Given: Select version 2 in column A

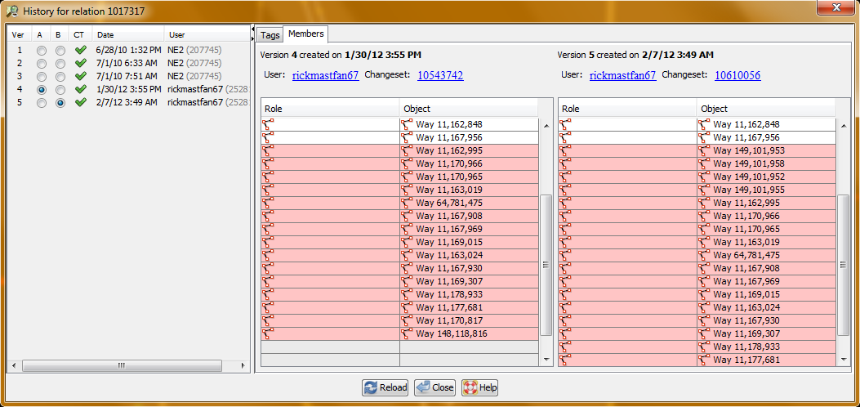Looking at the screenshot, I should coord(41,64).
